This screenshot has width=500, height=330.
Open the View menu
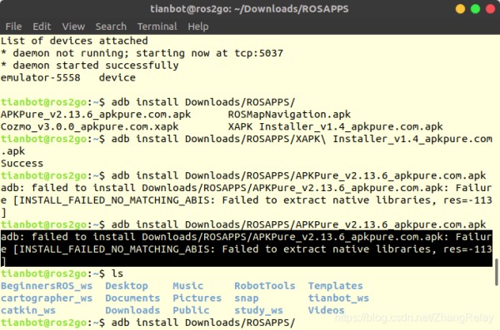tap(73, 27)
